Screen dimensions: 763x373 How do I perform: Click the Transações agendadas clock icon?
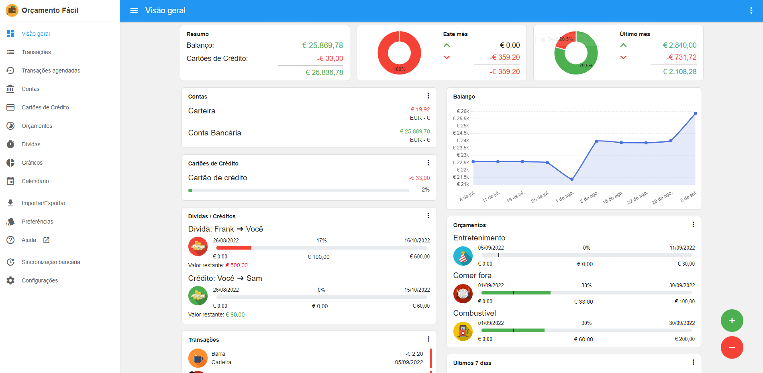pyautogui.click(x=10, y=71)
